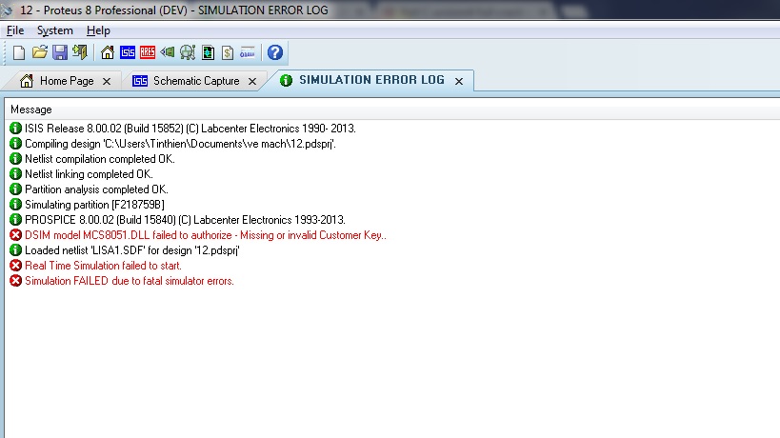The width and height of the screenshot is (780, 438).
Task: Close the SIMULATION ERROR LOG tab
Action: (x=459, y=81)
